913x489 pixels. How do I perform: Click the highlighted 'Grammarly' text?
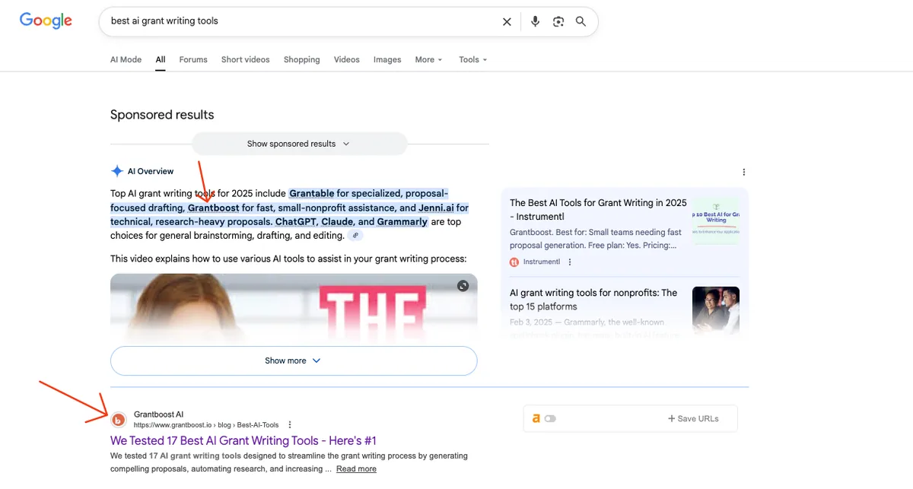tap(402, 222)
